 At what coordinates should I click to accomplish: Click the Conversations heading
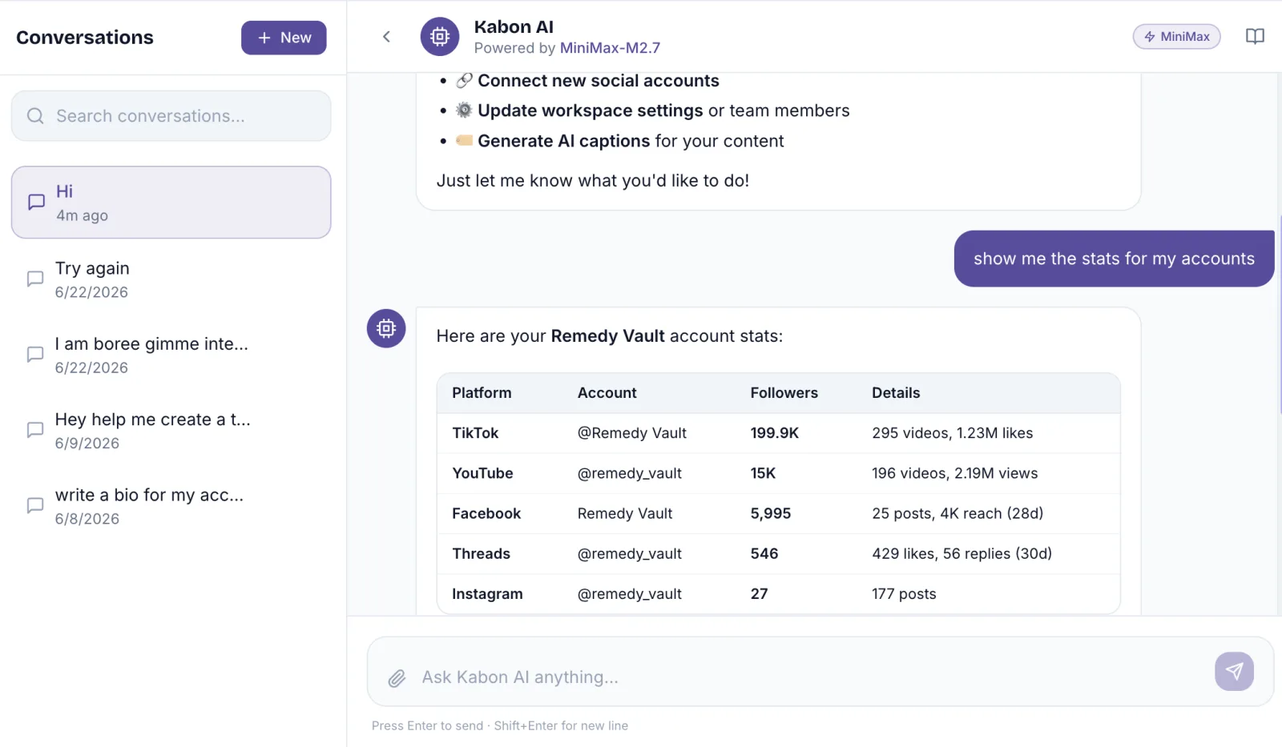85,38
